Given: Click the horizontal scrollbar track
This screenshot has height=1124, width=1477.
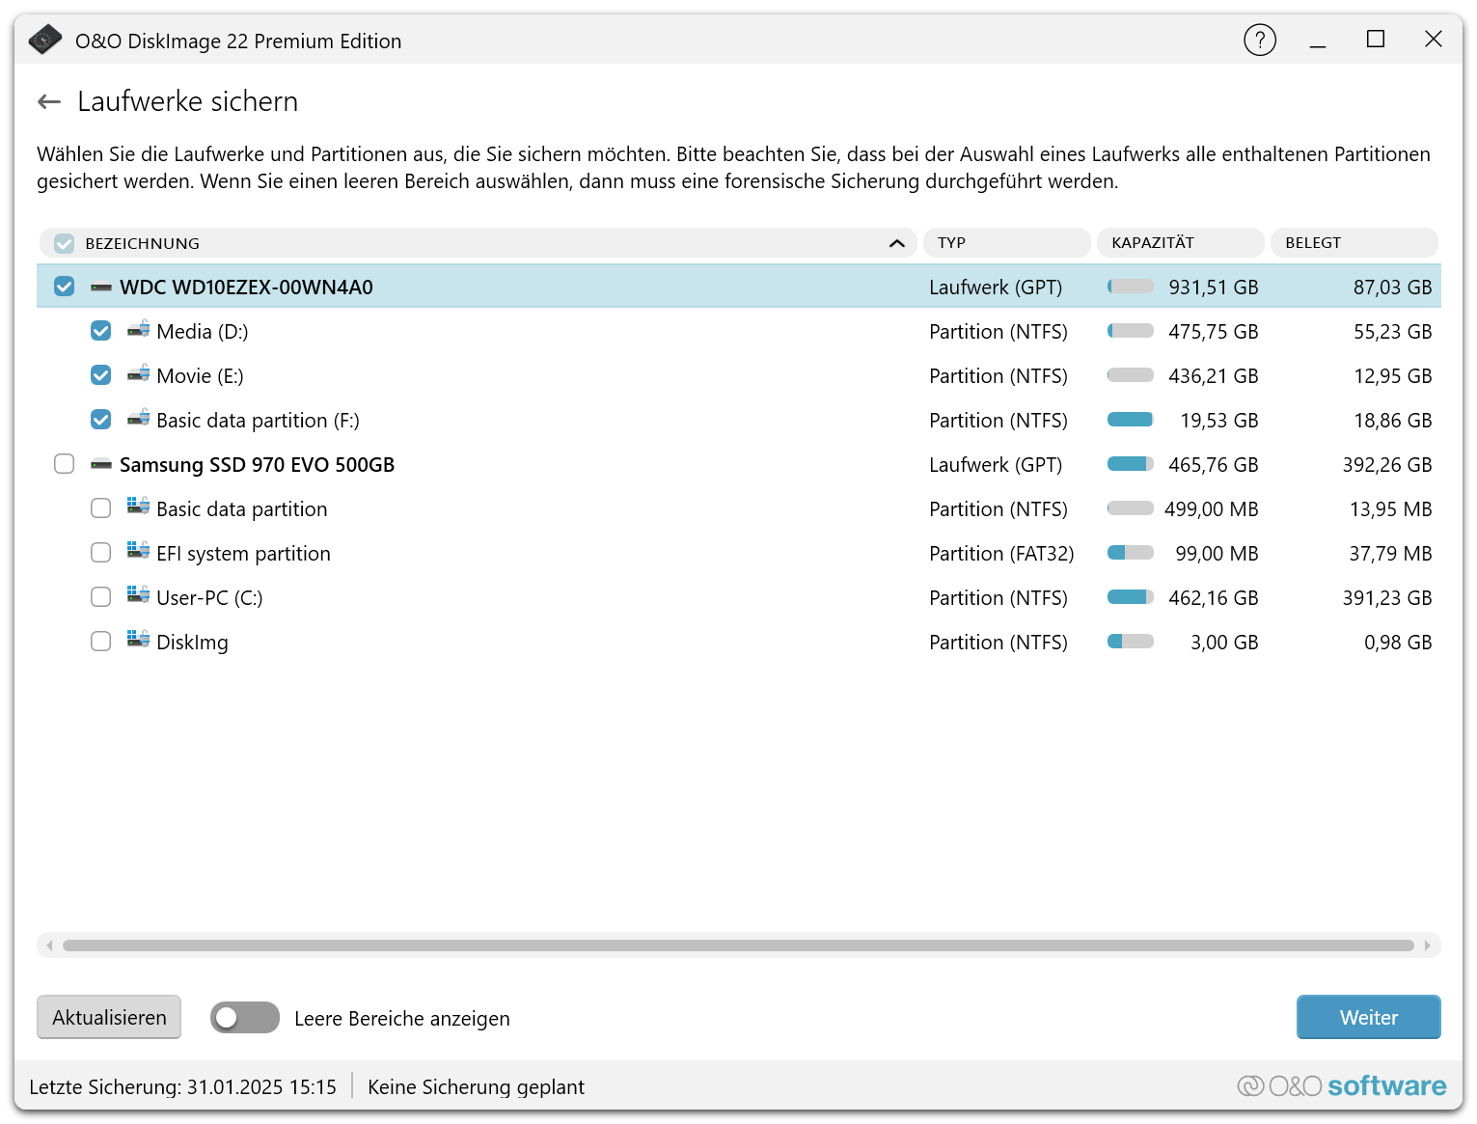Looking at the screenshot, I should click(x=738, y=946).
